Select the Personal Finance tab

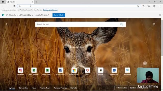[60, 88]
